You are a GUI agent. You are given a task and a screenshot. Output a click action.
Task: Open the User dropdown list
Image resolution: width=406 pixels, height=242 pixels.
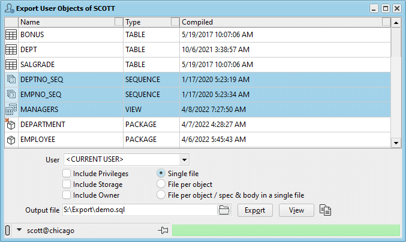[184, 159]
